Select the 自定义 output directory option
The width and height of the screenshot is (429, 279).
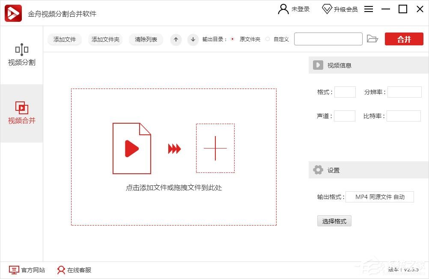click(x=268, y=39)
